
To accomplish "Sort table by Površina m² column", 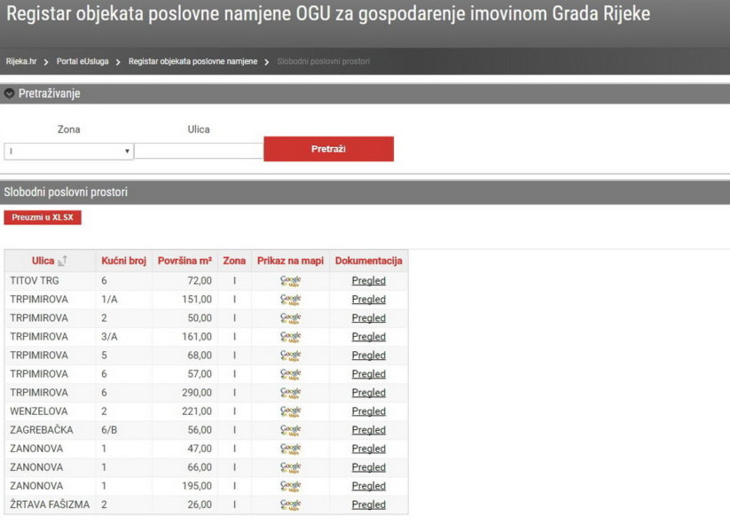I will (184, 261).
